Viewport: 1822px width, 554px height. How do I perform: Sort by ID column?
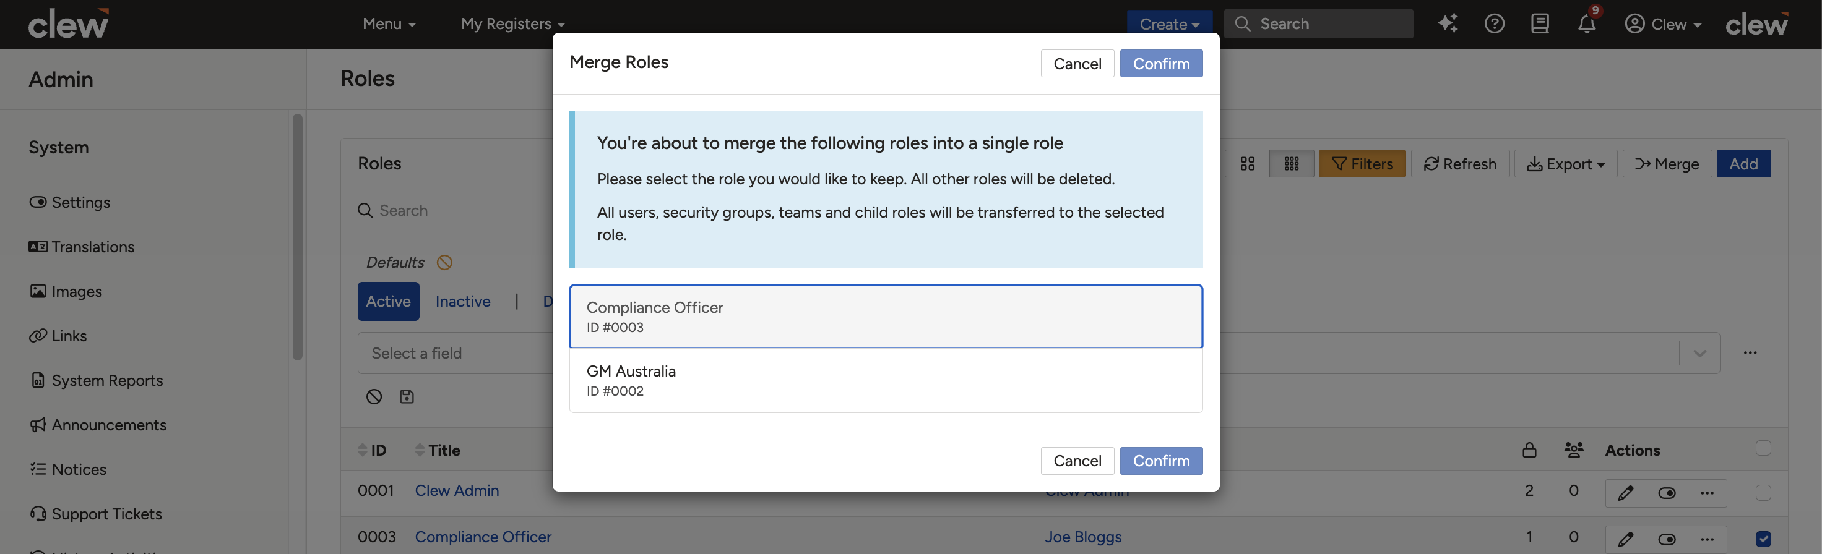(x=372, y=450)
